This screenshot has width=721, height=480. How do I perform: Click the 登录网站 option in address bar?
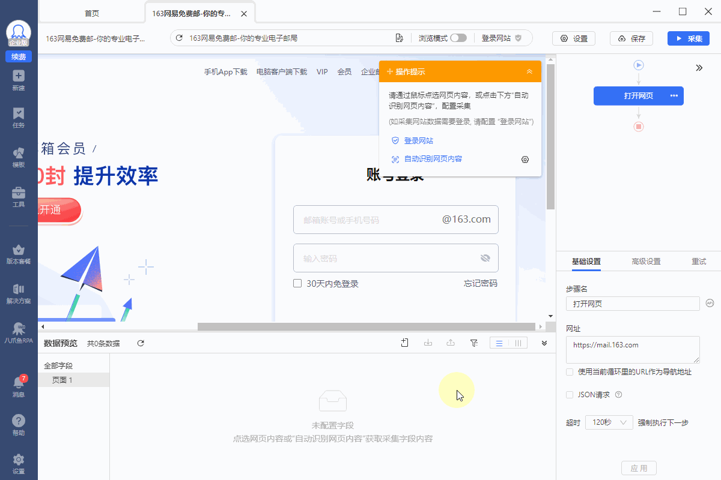pyautogui.click(x=501, y=38)
